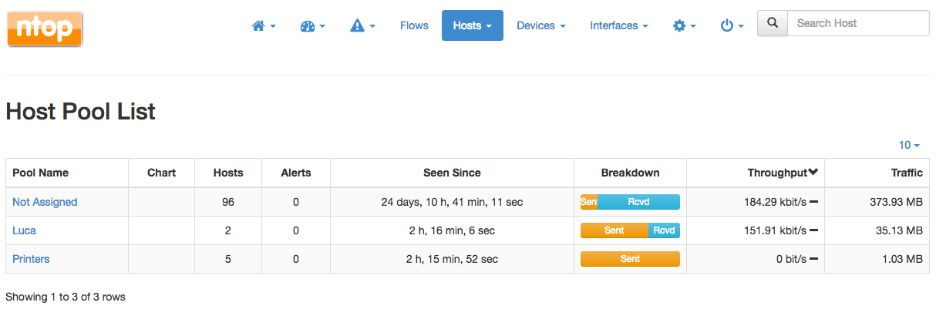Open the Luca host pool
The image size is (936, 316).
24,230
